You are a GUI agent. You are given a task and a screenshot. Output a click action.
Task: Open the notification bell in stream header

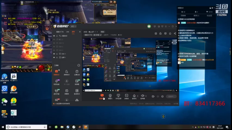tap(170, 34)
